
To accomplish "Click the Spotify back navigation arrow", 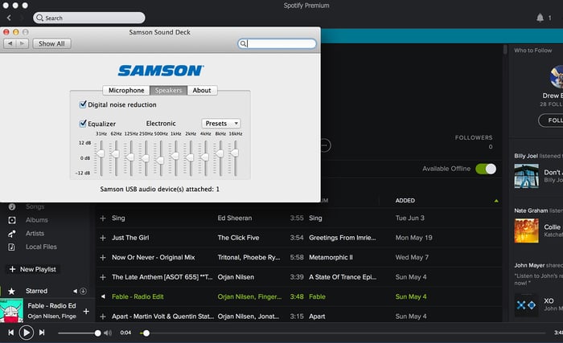I will coord(9,18).
